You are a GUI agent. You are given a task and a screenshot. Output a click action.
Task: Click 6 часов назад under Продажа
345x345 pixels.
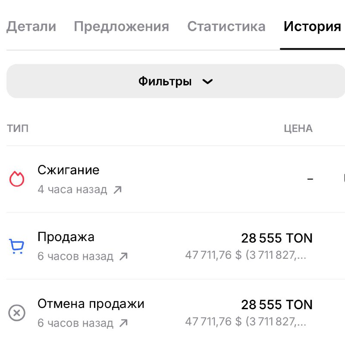(75, 256)
